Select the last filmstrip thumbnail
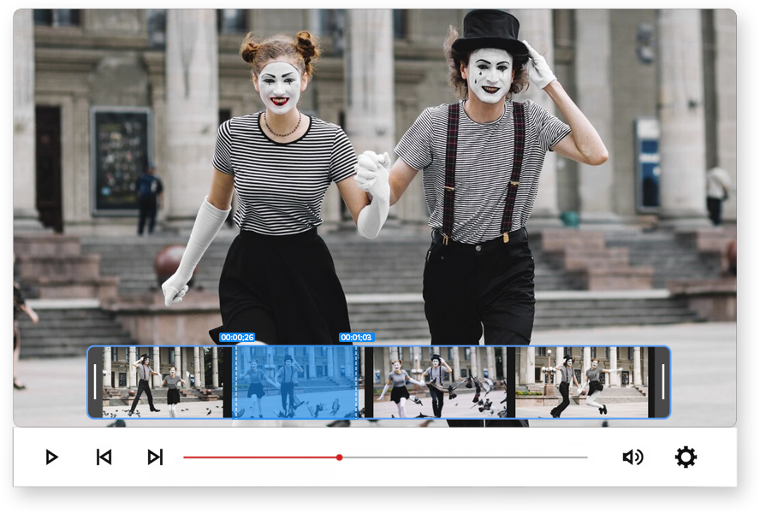This screenshot has height=513, width=760. point(580,382)
